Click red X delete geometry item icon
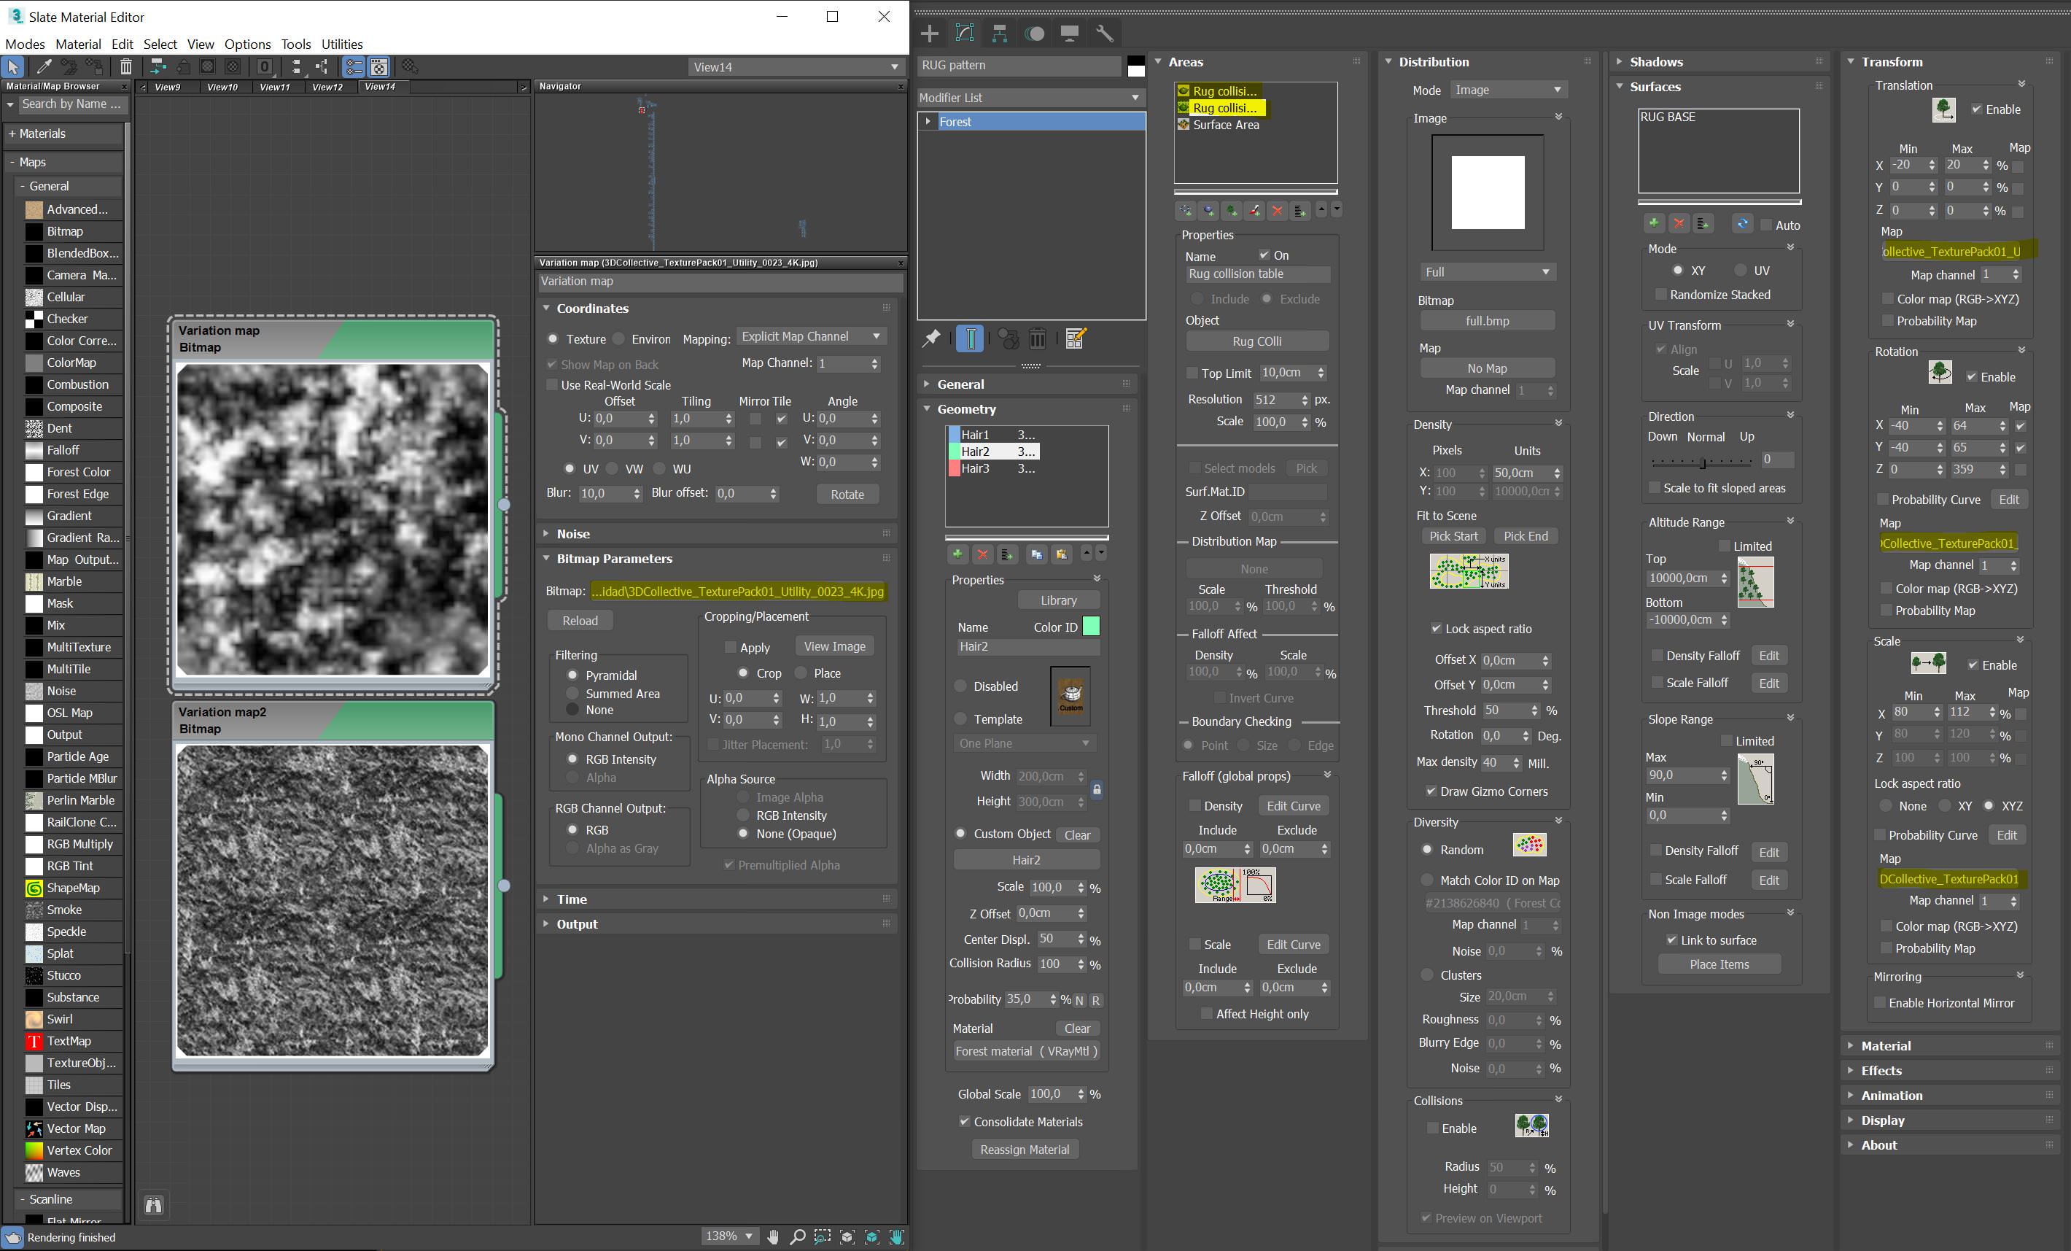The width and height of the screenshot is (2071, 1251). point(982,554)
